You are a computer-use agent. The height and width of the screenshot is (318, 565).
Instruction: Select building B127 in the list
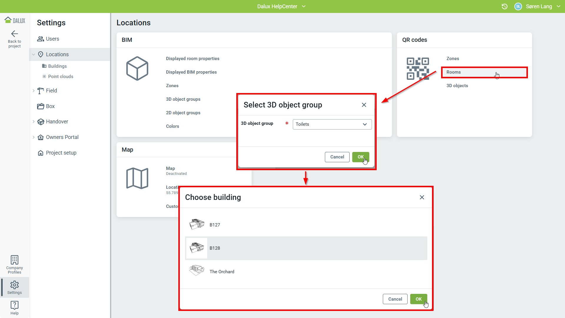click(x=215, y=225)
